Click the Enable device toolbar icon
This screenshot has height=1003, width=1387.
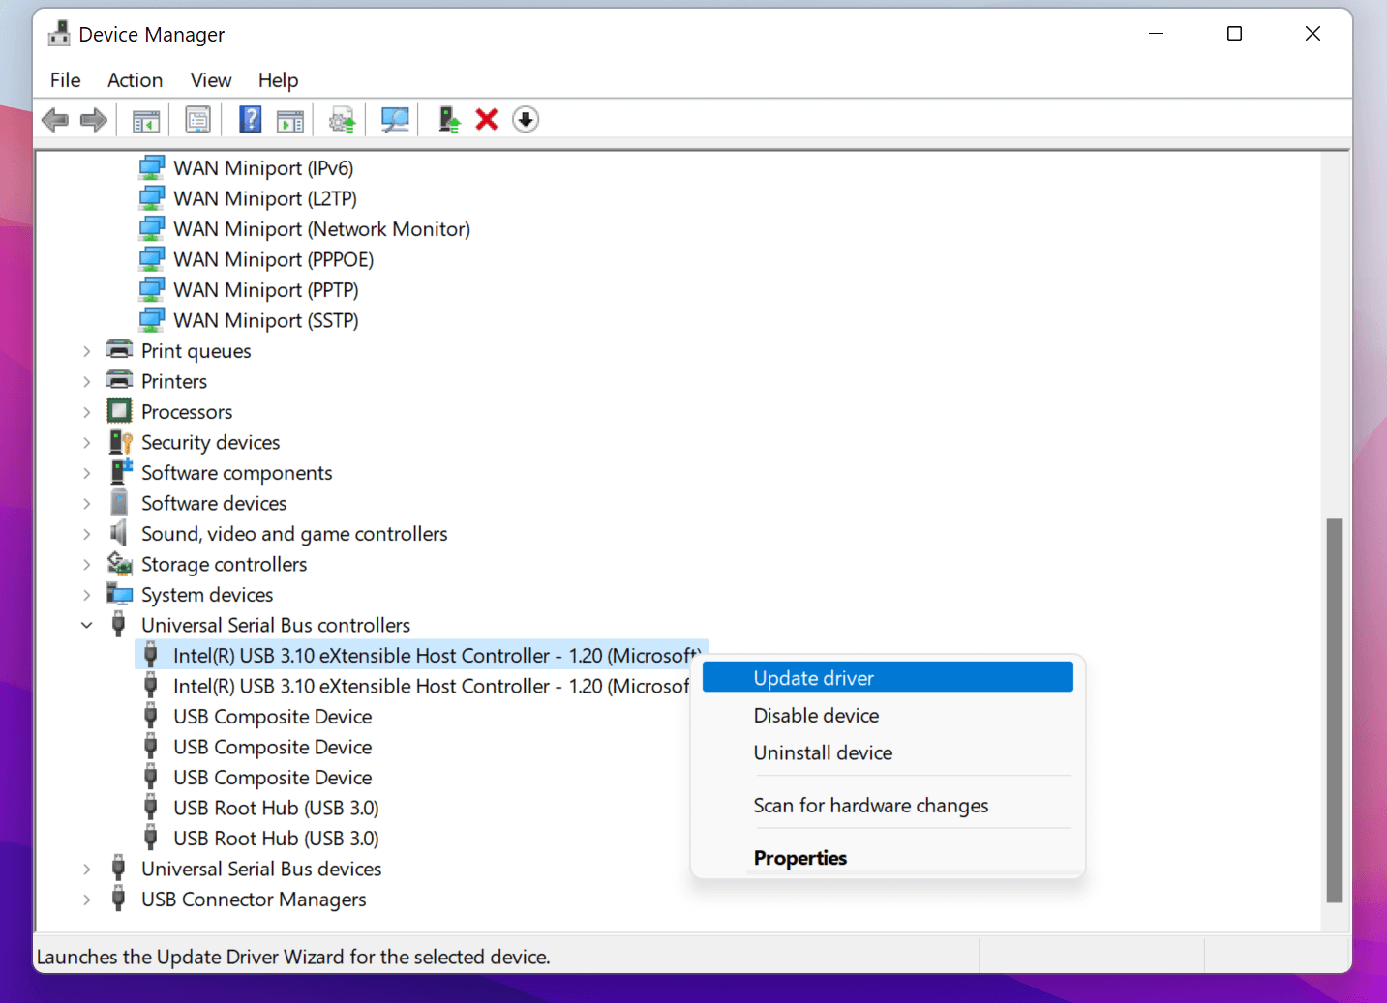click(x=448, y=120)
